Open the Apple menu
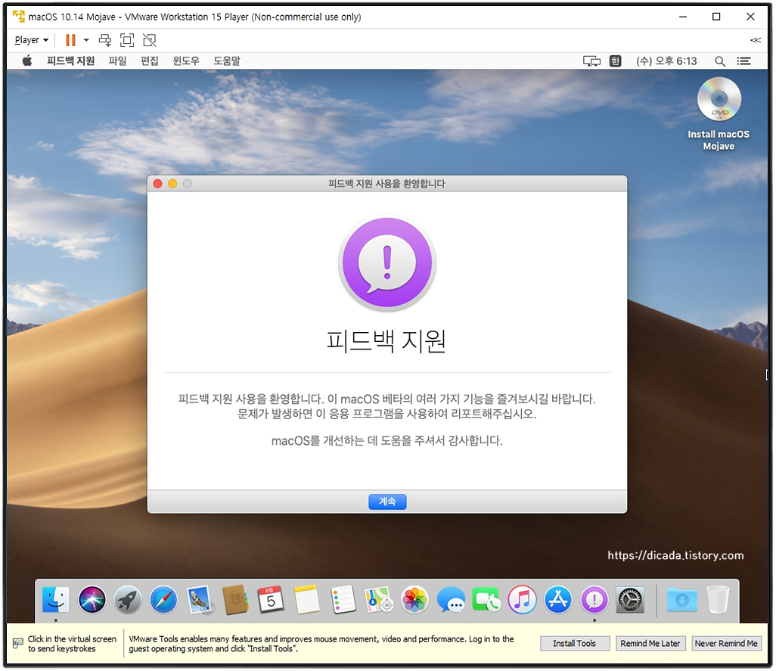The image size is (776, 671). point(27,61)
